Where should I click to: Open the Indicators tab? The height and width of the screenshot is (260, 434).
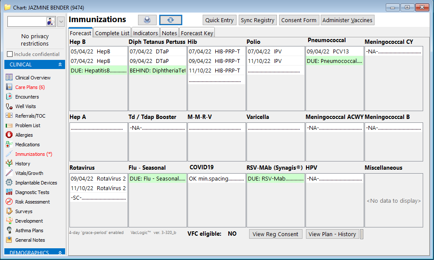pos(145,33)
